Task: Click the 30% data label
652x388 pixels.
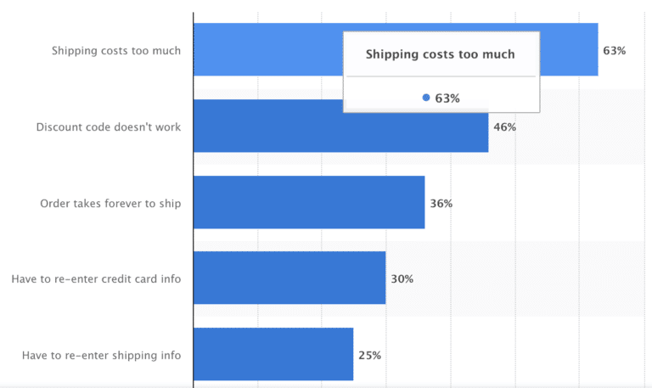Action: 402,278
